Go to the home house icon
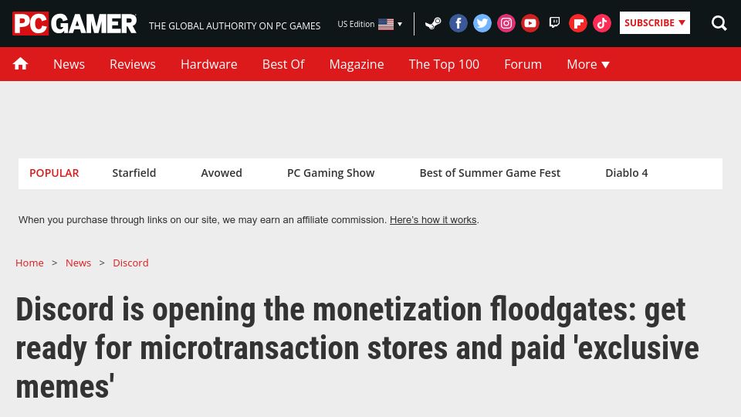This screenshot has width=741, height=417. point(20,64)
